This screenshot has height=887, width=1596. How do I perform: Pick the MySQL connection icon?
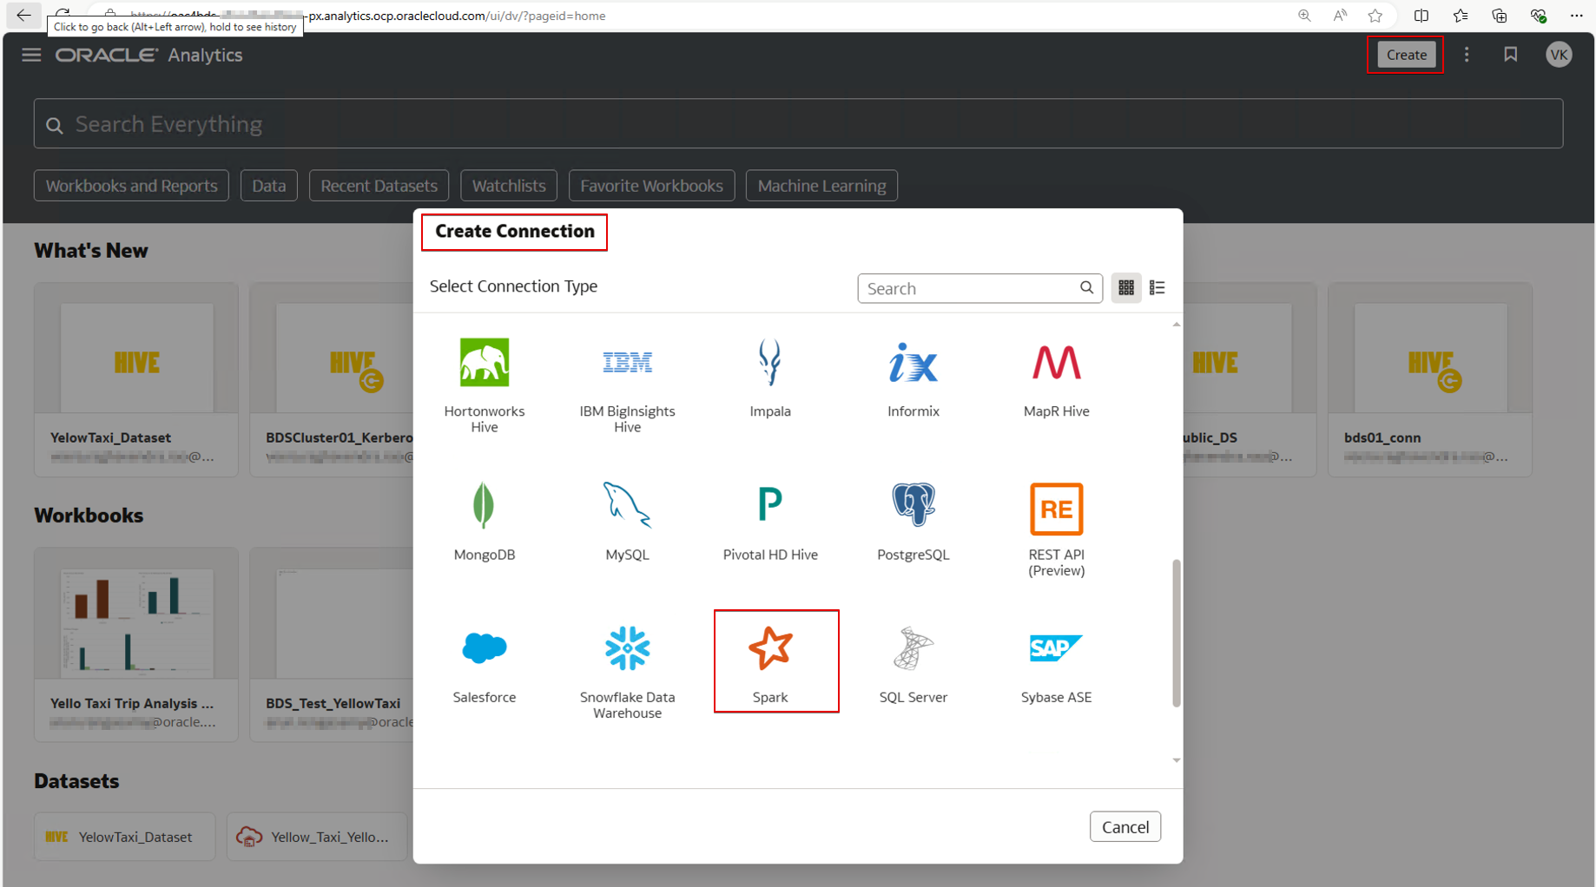[627, 519]
